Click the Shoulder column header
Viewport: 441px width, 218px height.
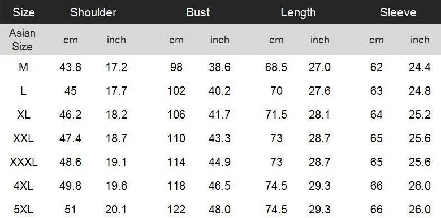tap(93, 12)
